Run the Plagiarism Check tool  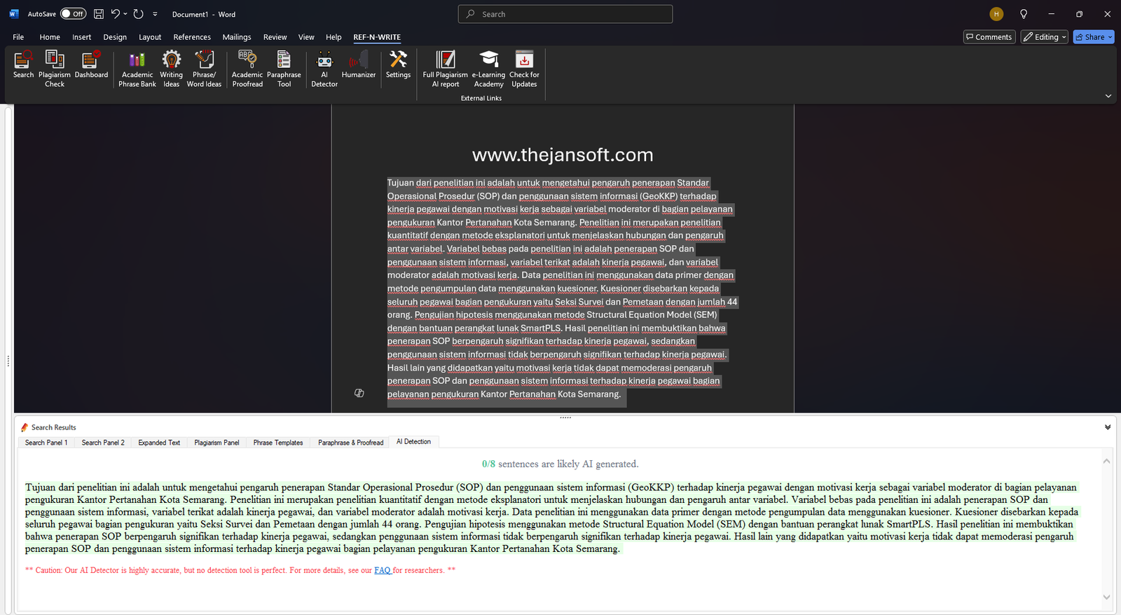pyautogui.click(x=55, y=69)
